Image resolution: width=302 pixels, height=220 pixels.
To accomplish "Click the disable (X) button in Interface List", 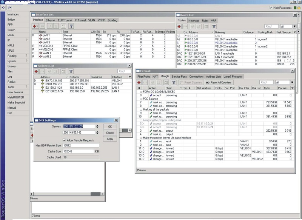I will (56, 26).
